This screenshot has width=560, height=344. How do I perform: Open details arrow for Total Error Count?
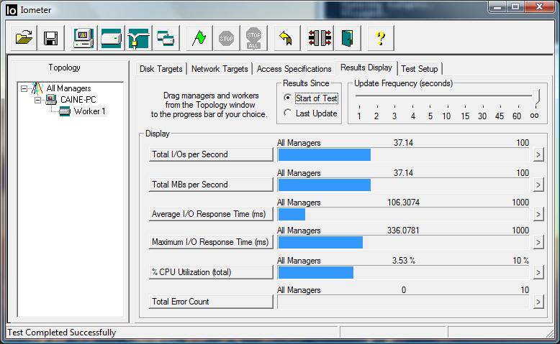tap(538, 302)
